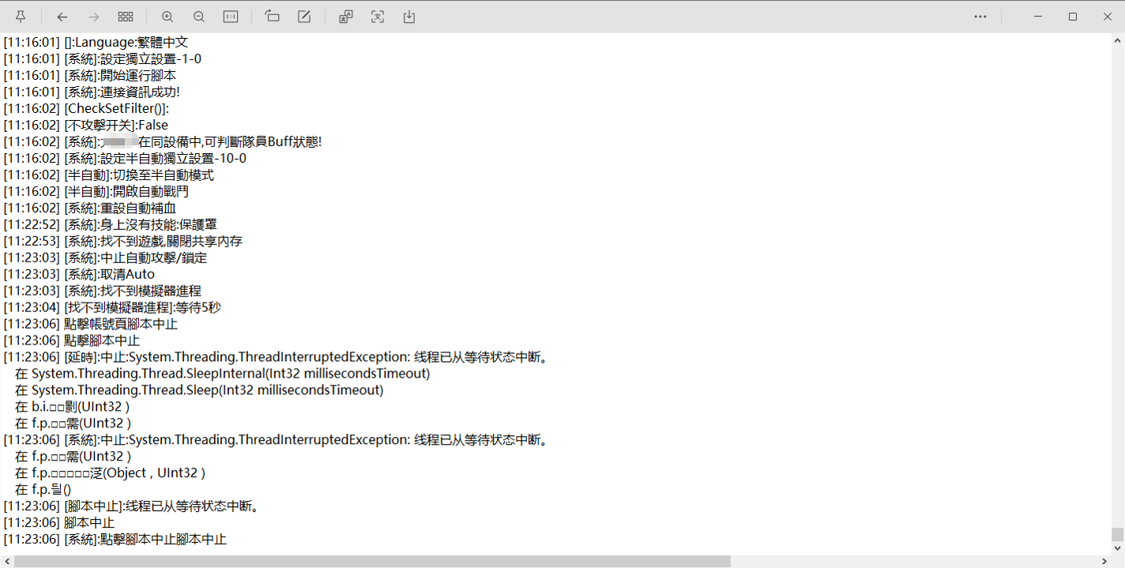Open the thumbnail grid view
The height and width of the screenshot is (568, 1125).
126,17
